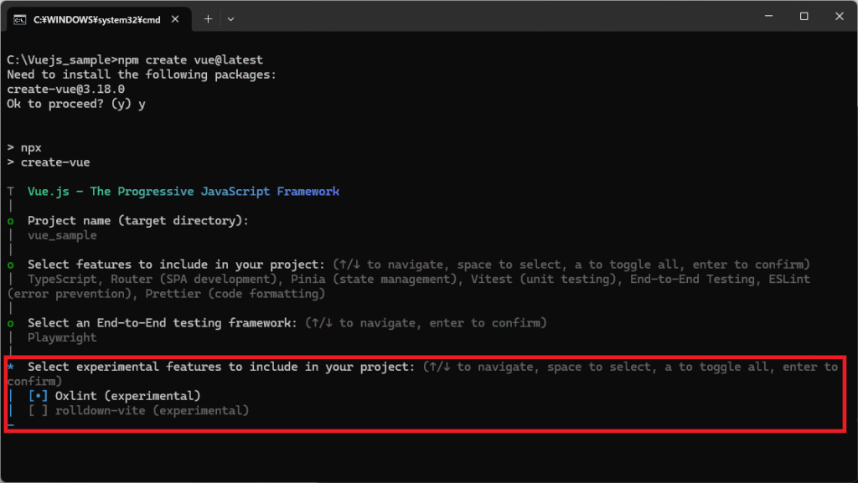
Task: Toggle the Oxlint checkbox marker
Action: coord(38,395)
